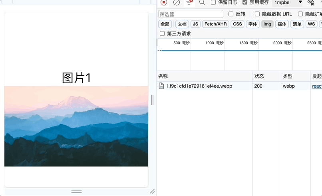Open network search magnifier icon
Screen dimensions: 322x196
click(x=202, y=2)
